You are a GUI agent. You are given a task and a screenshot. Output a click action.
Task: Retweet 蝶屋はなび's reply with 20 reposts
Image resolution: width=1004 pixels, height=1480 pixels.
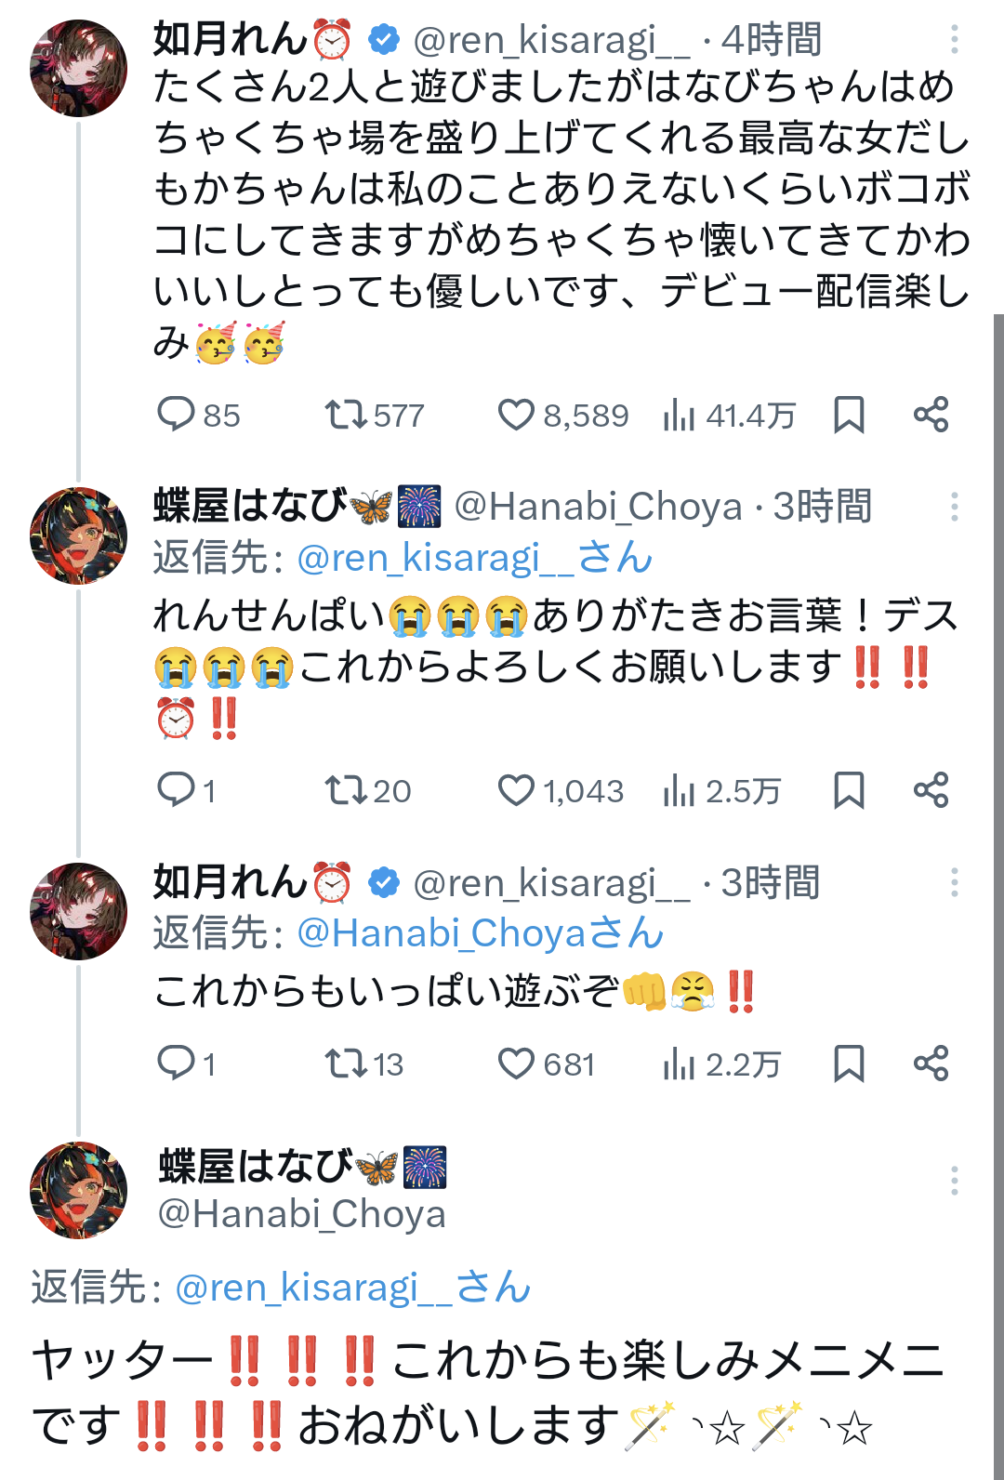tap(346, 790)
